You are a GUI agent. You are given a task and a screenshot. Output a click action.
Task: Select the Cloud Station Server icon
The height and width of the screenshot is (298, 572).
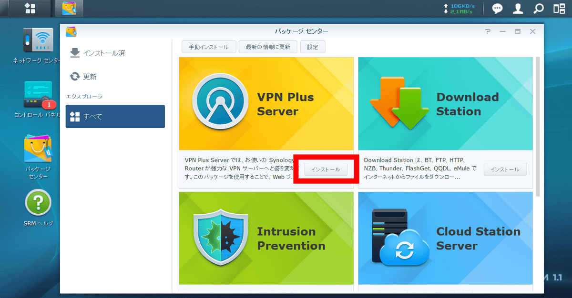400,238
